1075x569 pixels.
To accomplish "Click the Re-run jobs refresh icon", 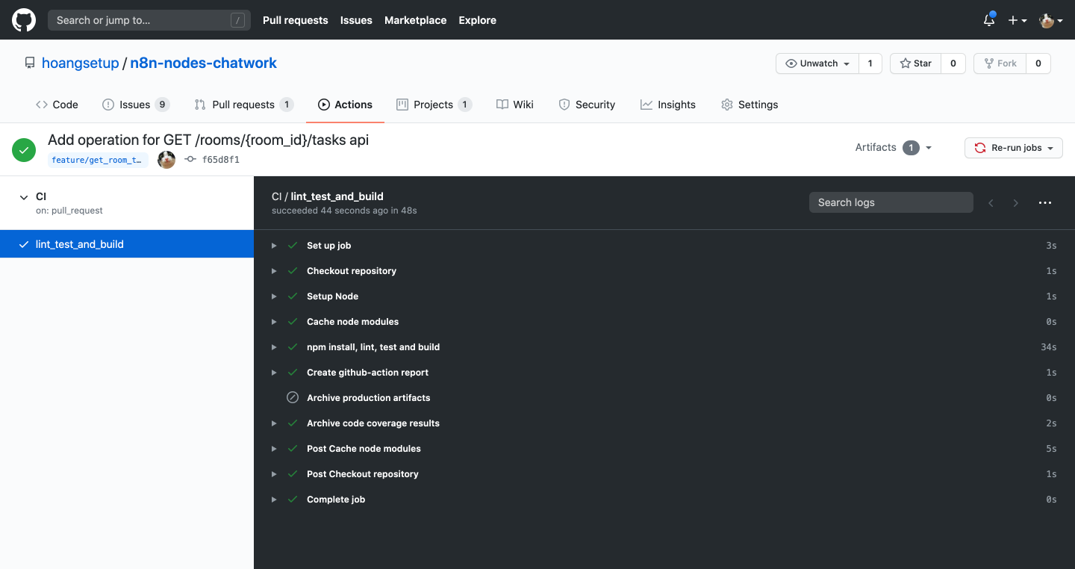I will (x=980, y=148).
